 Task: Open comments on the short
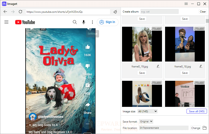88,86
